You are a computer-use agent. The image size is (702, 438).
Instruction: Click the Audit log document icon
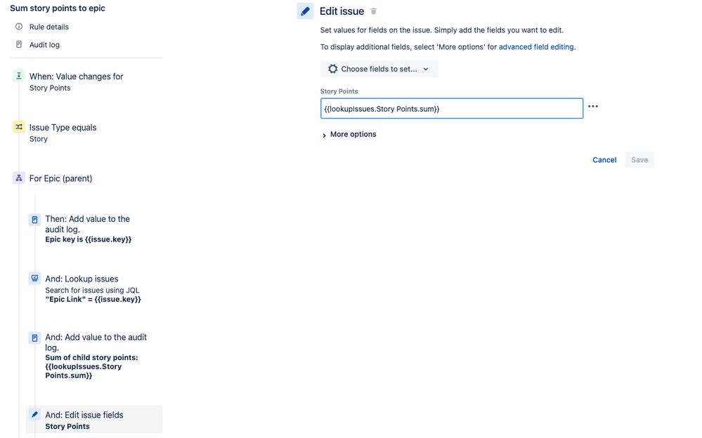(19, 44)
